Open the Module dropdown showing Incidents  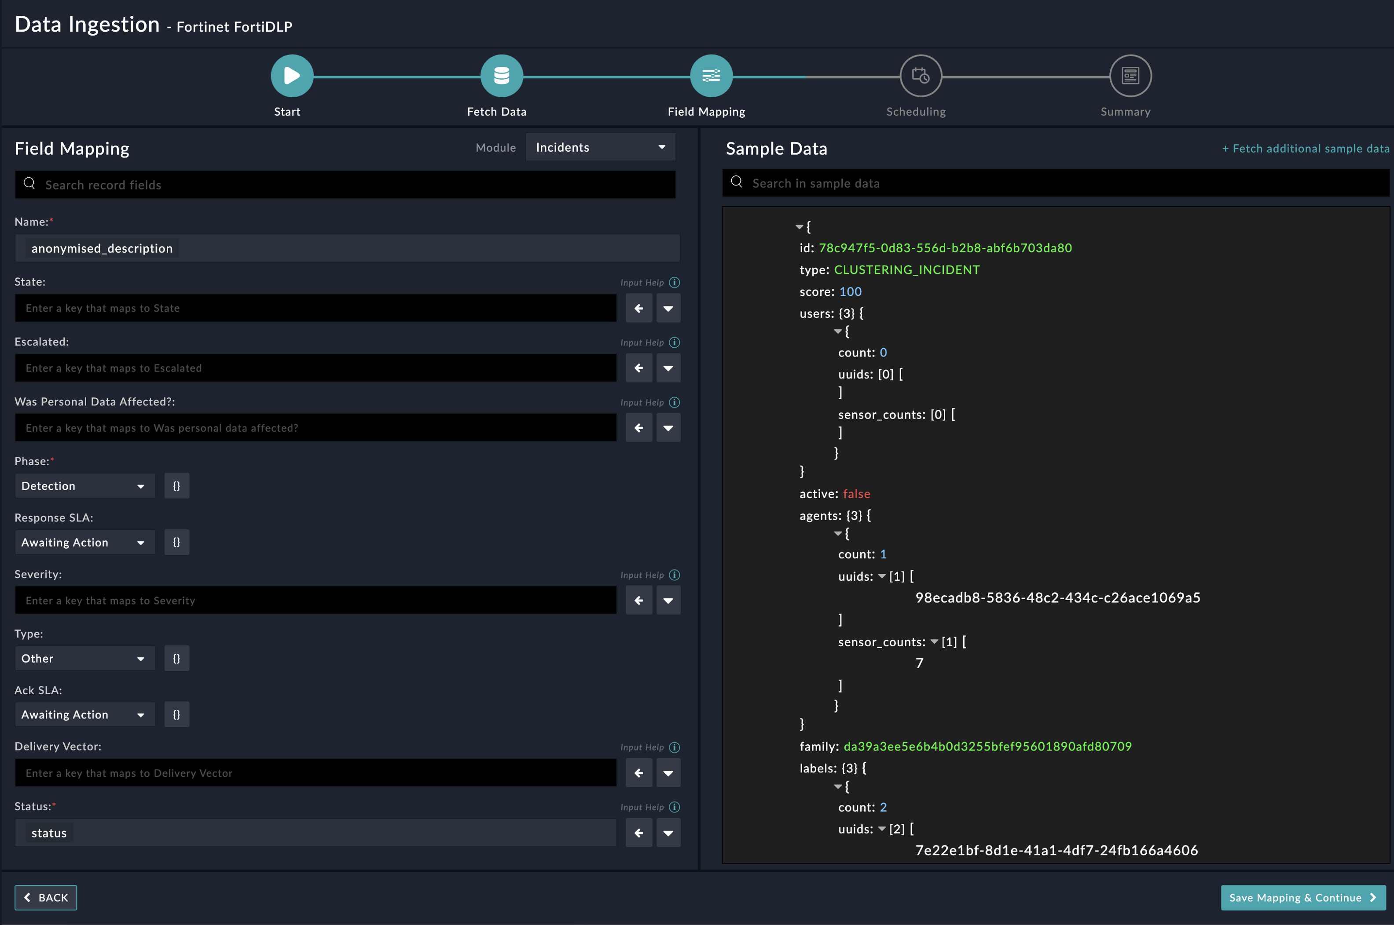click(x=600, y=147)
